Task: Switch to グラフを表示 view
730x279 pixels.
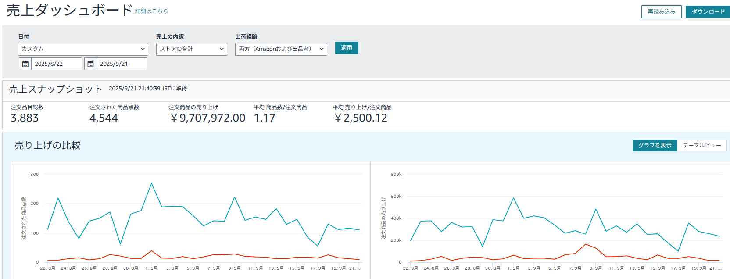Action: [x=655, y=146]
